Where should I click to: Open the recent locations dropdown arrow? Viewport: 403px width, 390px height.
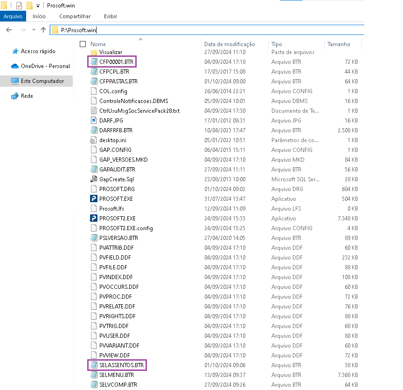coord(34,30)
